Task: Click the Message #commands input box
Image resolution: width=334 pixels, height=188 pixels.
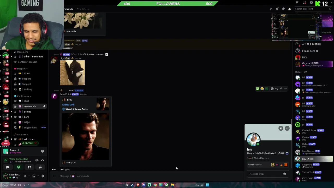Action: tap(151, 176)
